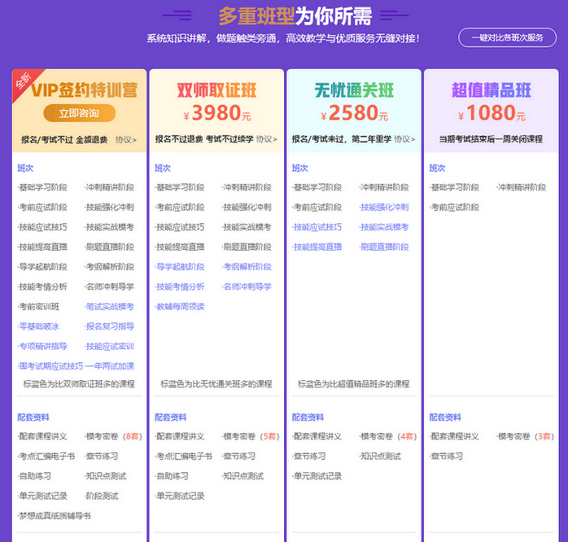The height and width of the screenshot is (542, 568).
Task: Open 协议 link under 双师取证班
Action: 266,139
